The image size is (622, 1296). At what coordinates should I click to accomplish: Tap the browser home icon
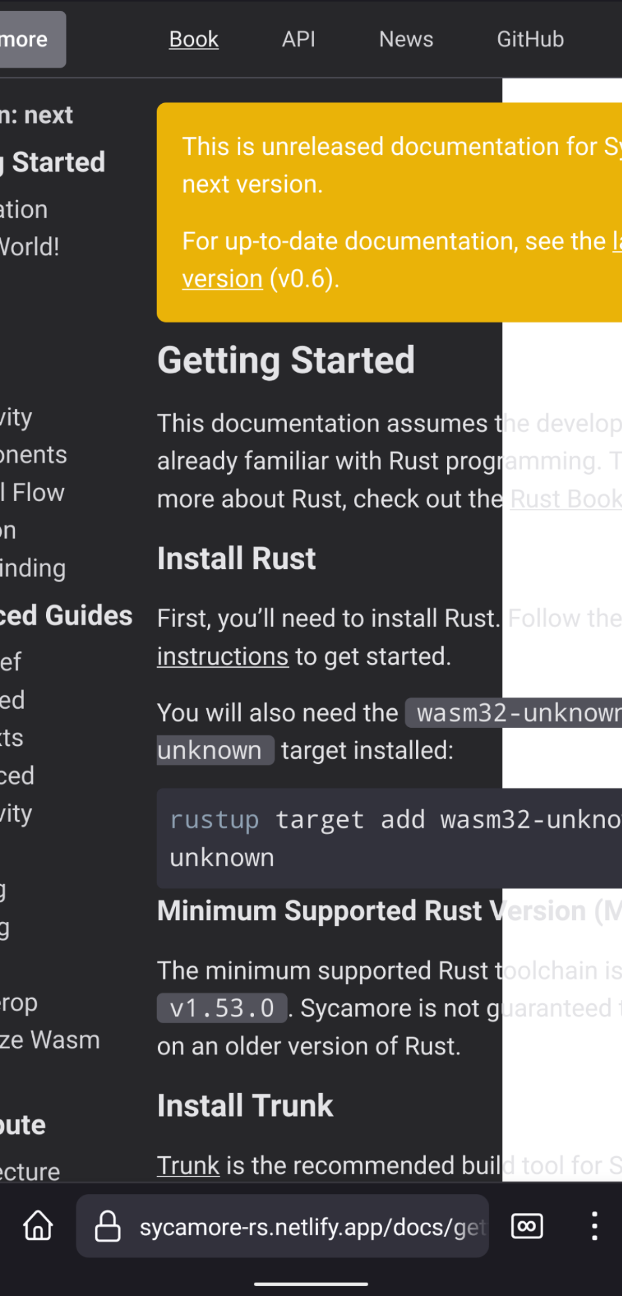(38, 1226)
